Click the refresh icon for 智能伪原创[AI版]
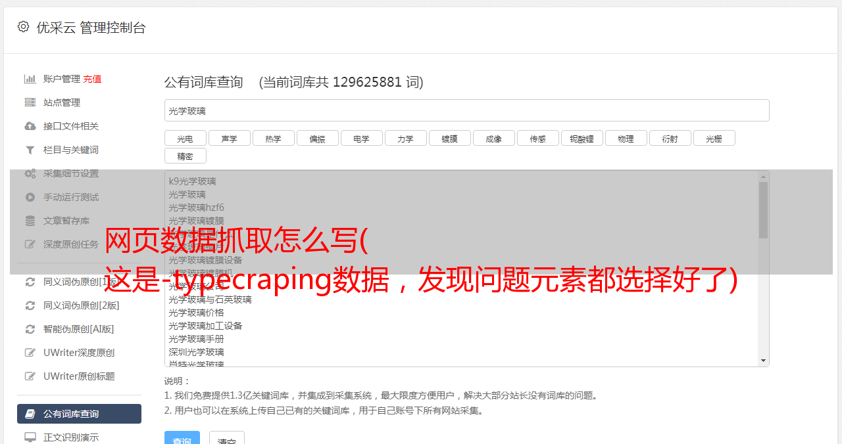Screen dimensions: 842x444 30,329
